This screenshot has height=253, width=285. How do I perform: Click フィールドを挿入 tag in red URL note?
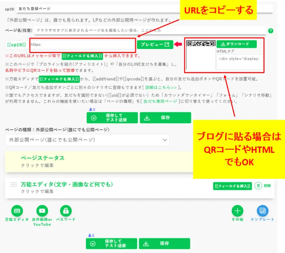pyautogui.click(x=82, y=56)
